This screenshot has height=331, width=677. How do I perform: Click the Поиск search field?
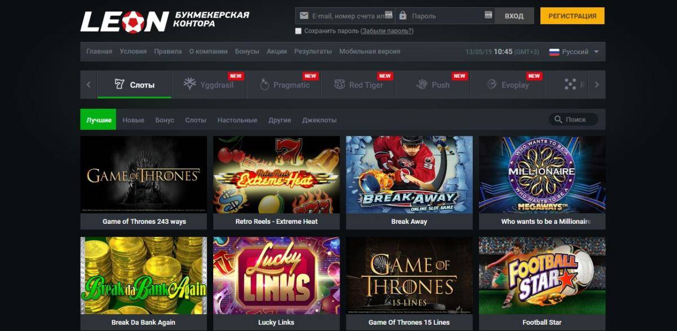573,120
